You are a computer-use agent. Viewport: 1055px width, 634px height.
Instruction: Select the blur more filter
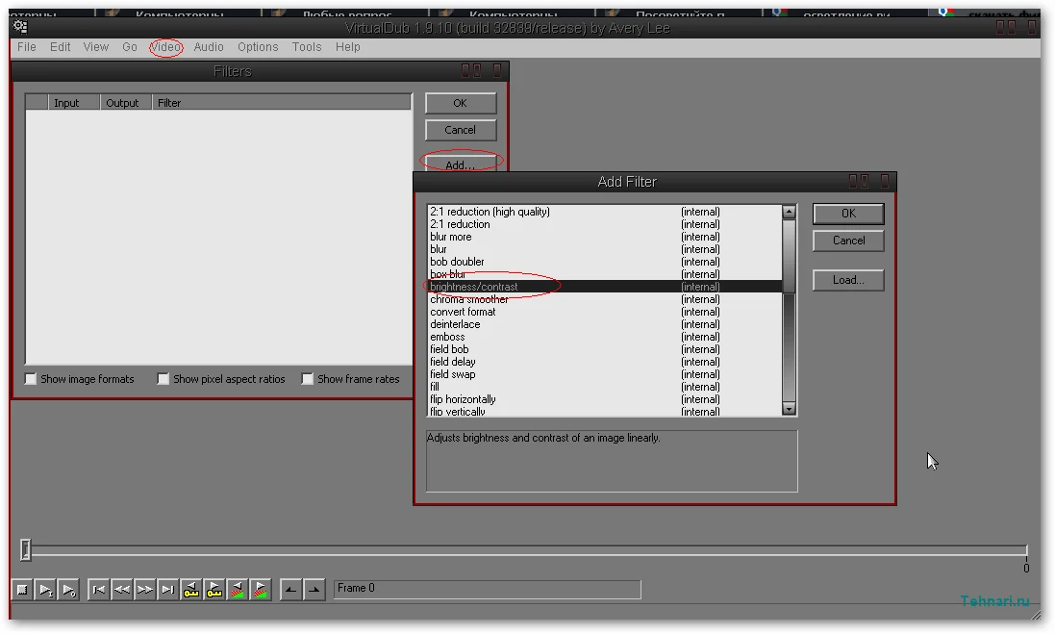[x=604, y=237]
